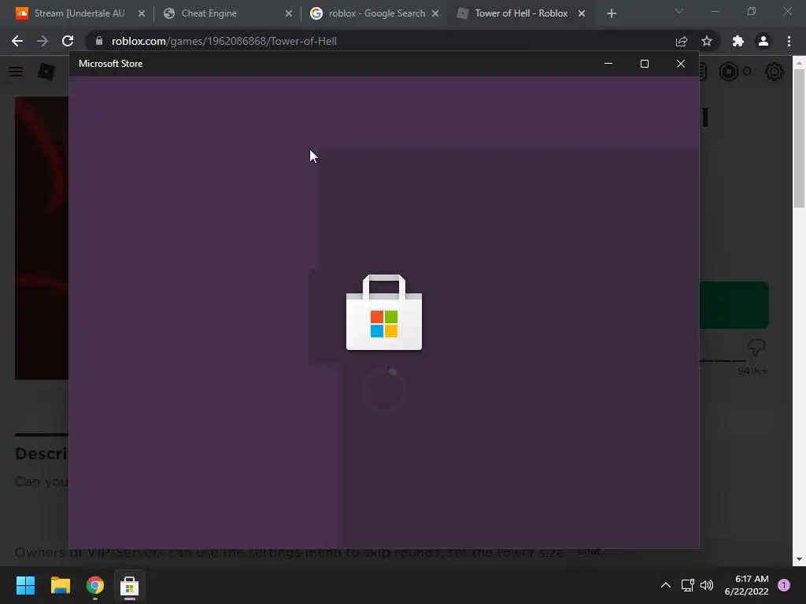Click the game thumbnail image on Roblox

pyautogui.click(x=42, y=238)
